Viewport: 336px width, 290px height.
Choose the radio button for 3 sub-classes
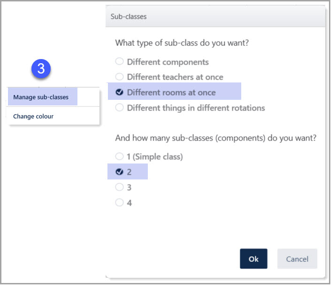[119, 187]
